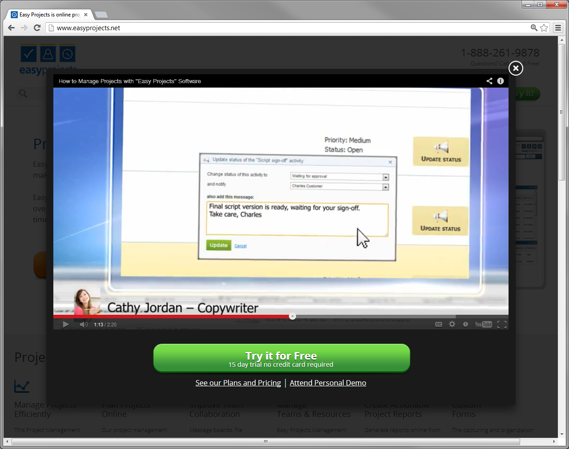Click the horizontal scroll right arrow

554,441
